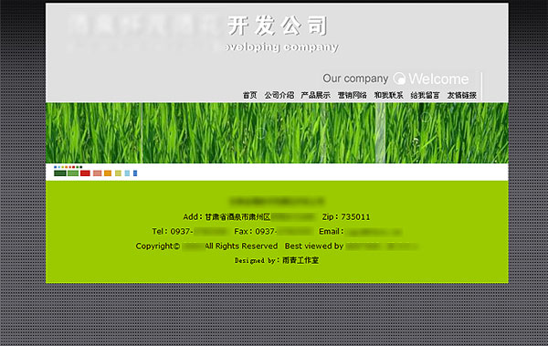Click the 雨青工作室 designer link
Screen dimensions: 548x346
[300, 260]
